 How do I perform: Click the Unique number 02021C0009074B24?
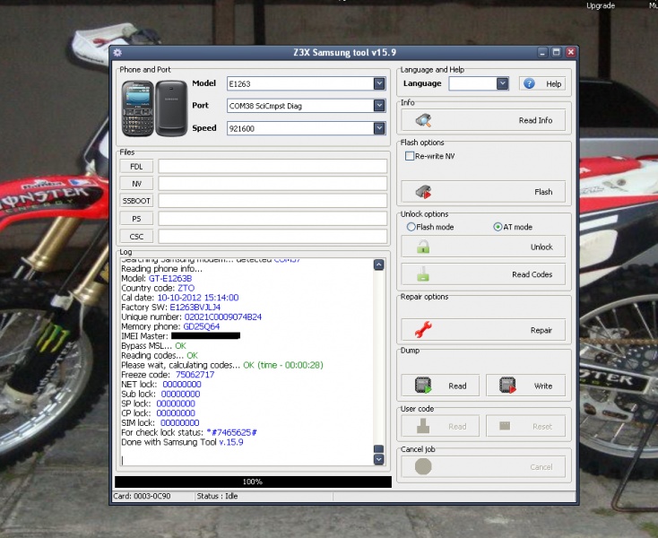pyautogui.click(x=223, y=317)
